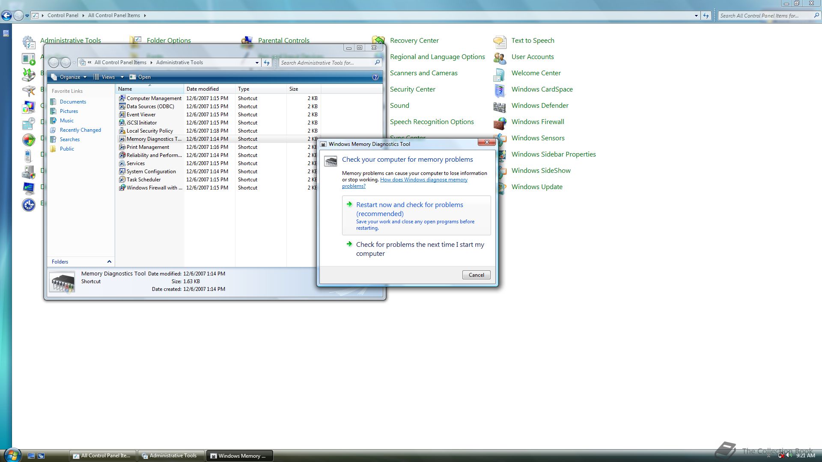Click the Administrative Tools control panel icon

coord(29,42)
